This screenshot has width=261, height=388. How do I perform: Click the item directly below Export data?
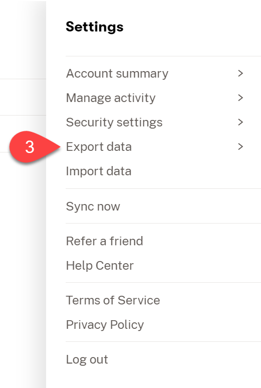(99, 171)
